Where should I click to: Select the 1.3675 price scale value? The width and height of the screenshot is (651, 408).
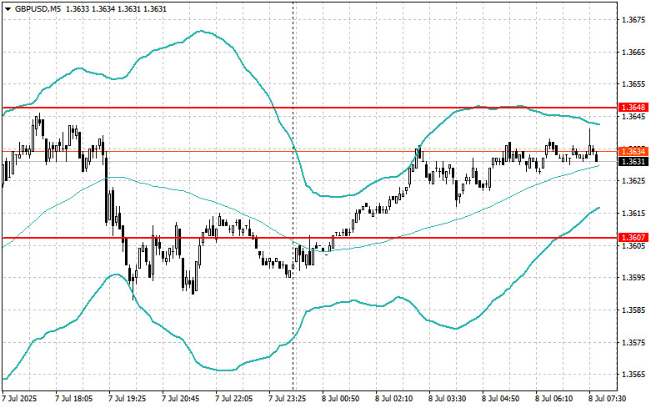click(x=633, y=20)
